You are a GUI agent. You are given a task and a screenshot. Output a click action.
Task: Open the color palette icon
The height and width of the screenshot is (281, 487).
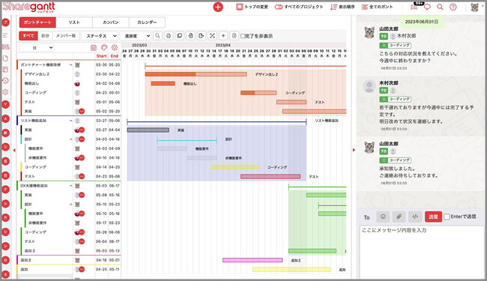point(104,47)
